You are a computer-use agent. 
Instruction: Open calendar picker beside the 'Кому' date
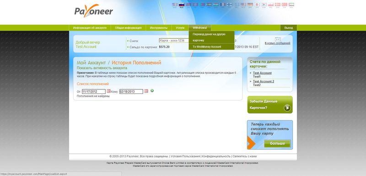tap(146, 91)
